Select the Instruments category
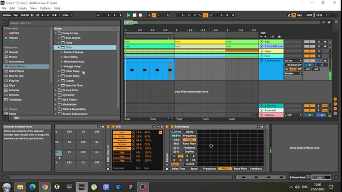Screen dimensions: 342x192 point(17,62)
